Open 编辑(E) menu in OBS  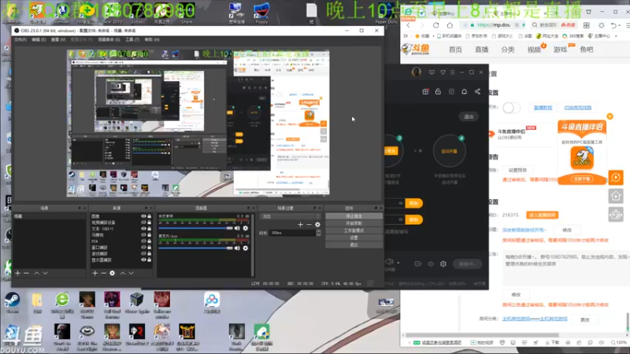click(39, 40)
